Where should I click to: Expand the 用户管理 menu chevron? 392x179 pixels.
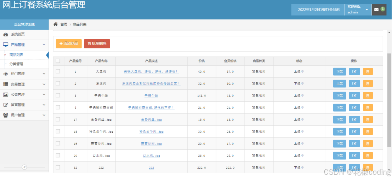pyautogui.click(x=44, y=115)
